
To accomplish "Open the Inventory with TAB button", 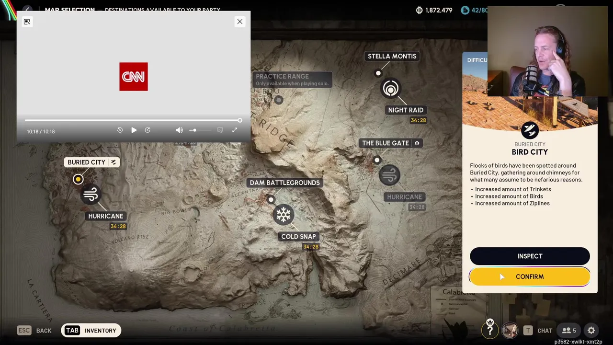I will (x=91, y=330).
